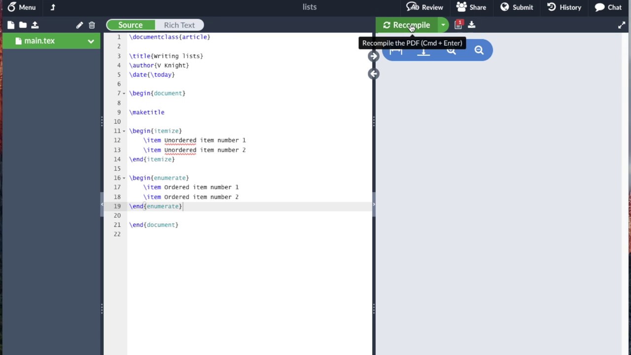631x355 pixels.
Task: Click line number 22 in the gutter
Action: point(116,234)
